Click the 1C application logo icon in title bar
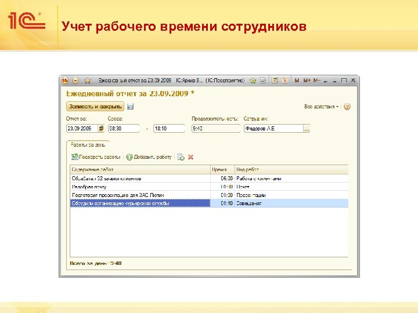Screen dimensions: 418x313 point(65,81)
